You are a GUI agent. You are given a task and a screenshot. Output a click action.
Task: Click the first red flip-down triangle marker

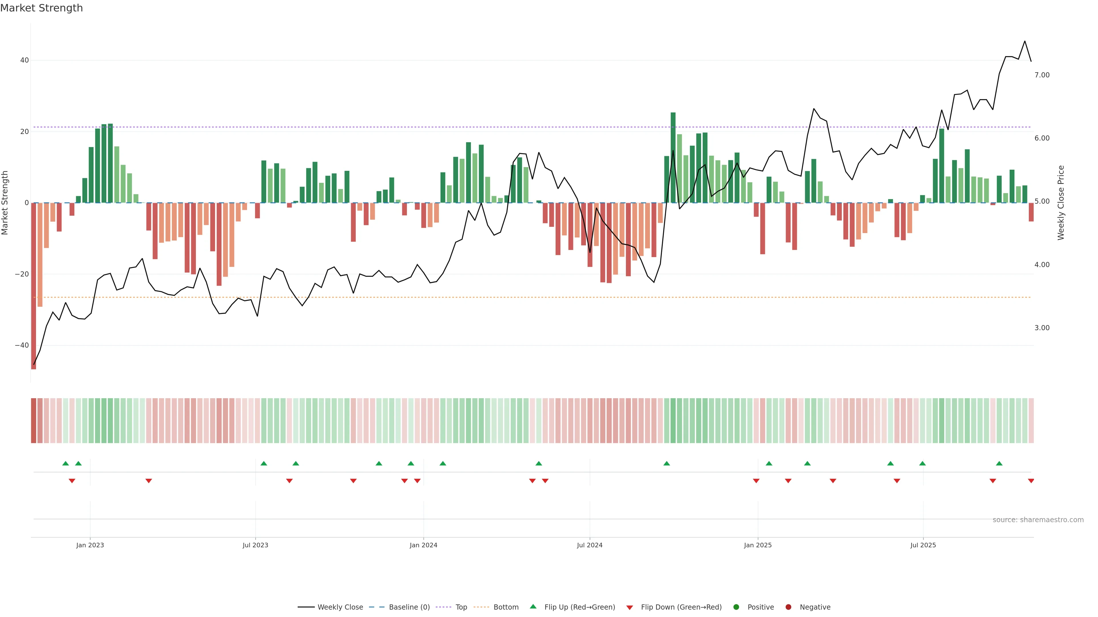point(71,481)
